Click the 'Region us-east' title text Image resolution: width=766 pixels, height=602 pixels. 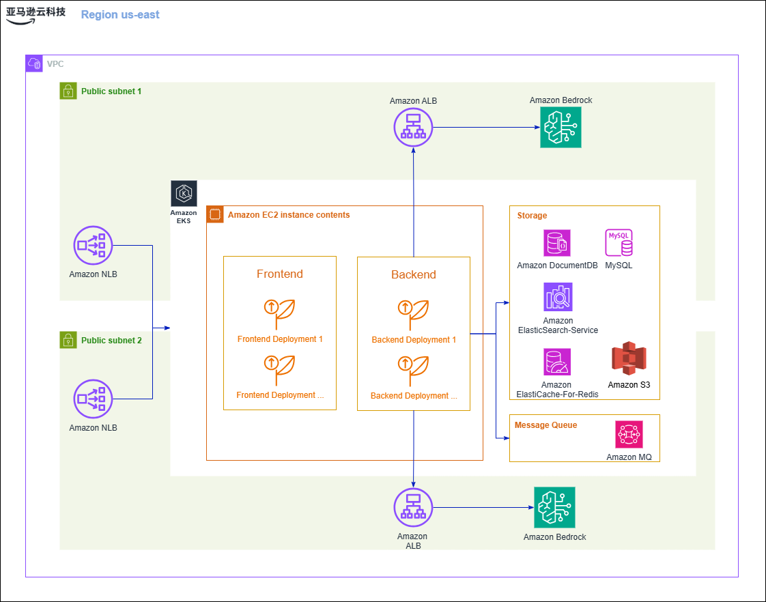(x=120, y=14)
